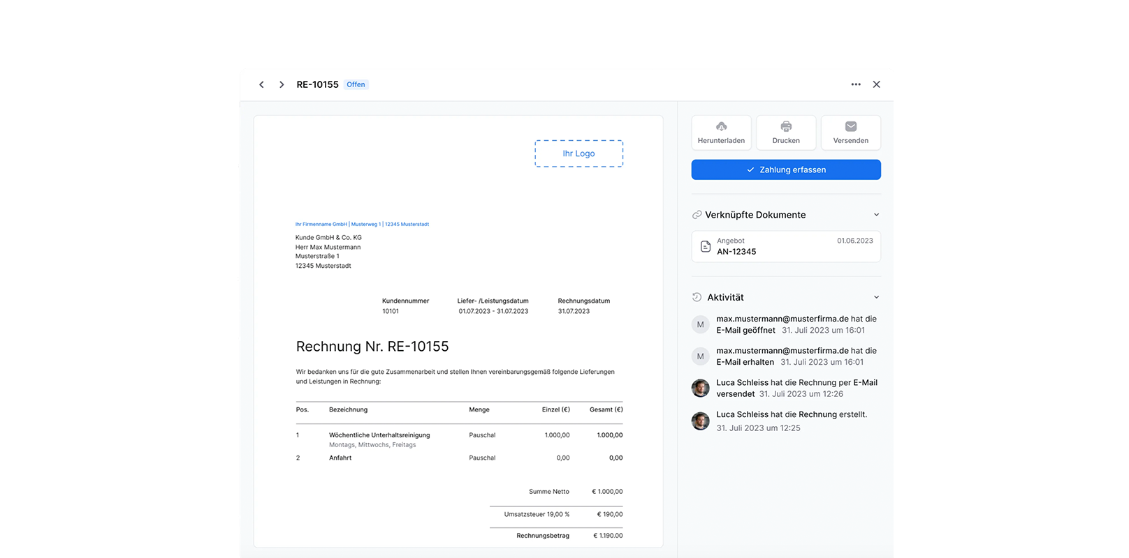Close the RE-10155 invoice view
The height and width of the screenshot is (558, 1129).
(877, 84)
